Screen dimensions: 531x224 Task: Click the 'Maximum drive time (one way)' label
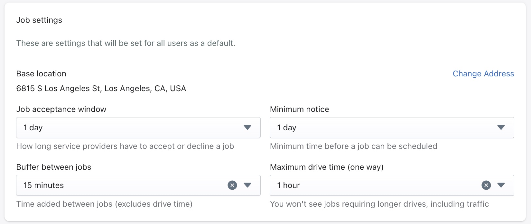(327, 167)
